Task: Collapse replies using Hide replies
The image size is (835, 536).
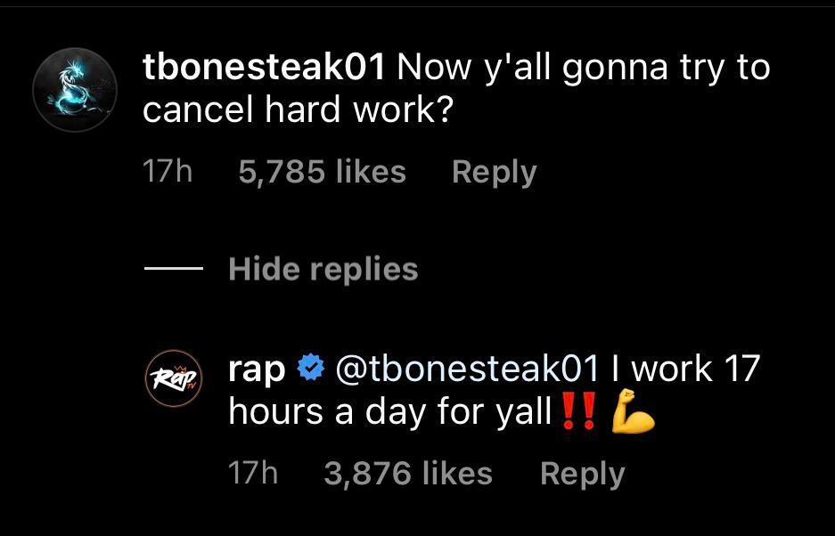Action: point(323,269)
